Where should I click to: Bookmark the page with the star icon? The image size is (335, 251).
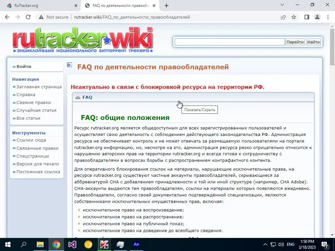(x=294, y=17)
